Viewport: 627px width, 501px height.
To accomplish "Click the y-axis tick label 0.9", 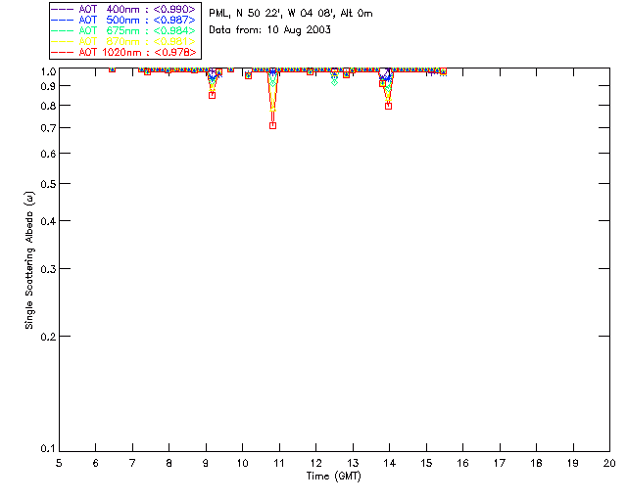I will coord(48,86).
